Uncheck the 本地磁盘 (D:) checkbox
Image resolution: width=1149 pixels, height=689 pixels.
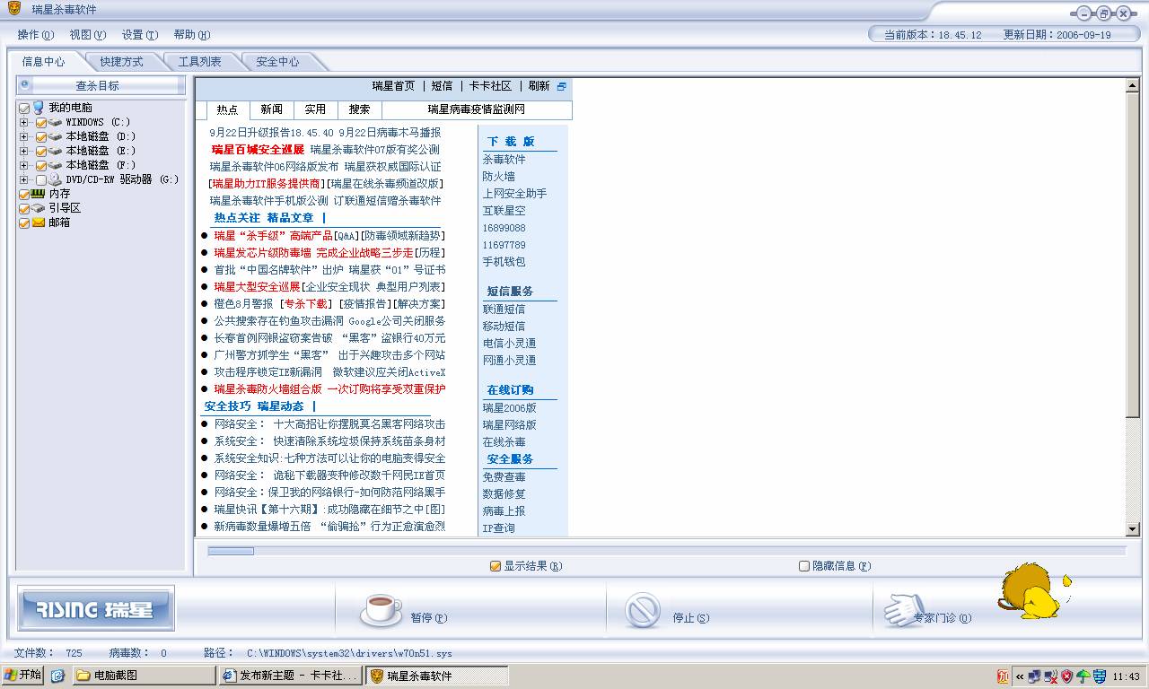[x=41, y=136]
